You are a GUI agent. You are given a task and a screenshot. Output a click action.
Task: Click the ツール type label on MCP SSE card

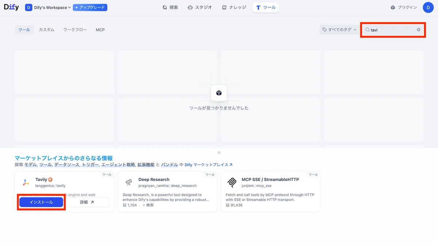[313, 174]
